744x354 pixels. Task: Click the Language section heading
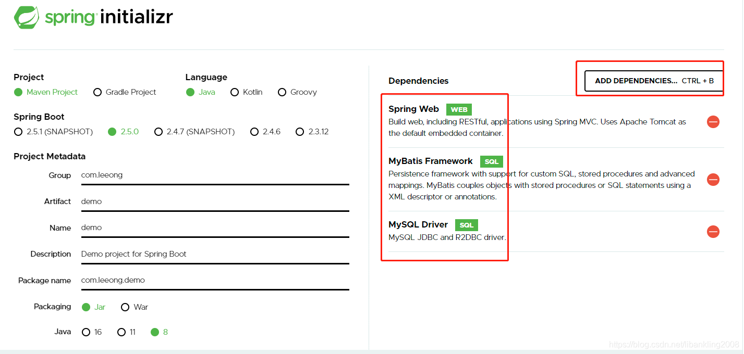pos(206,77)
